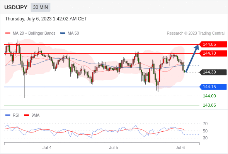The image size is (228, 154).
Task: Click the red 144.85 resistance price tag
Action: coord(213,44)
